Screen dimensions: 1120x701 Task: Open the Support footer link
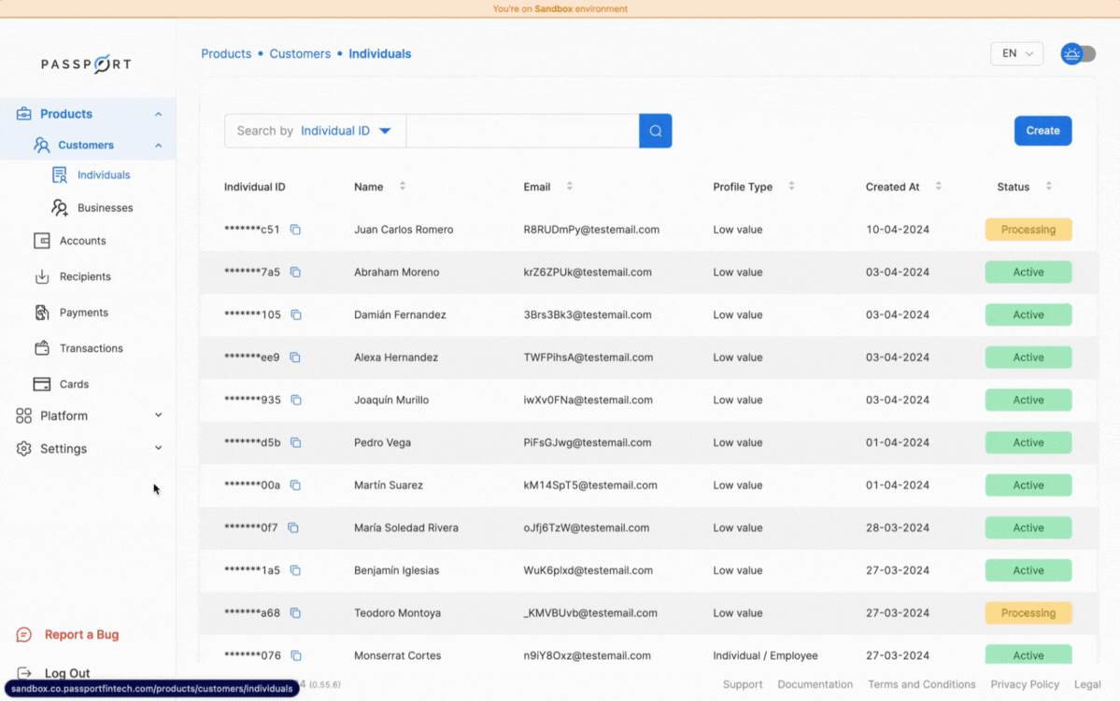[742, 684]
